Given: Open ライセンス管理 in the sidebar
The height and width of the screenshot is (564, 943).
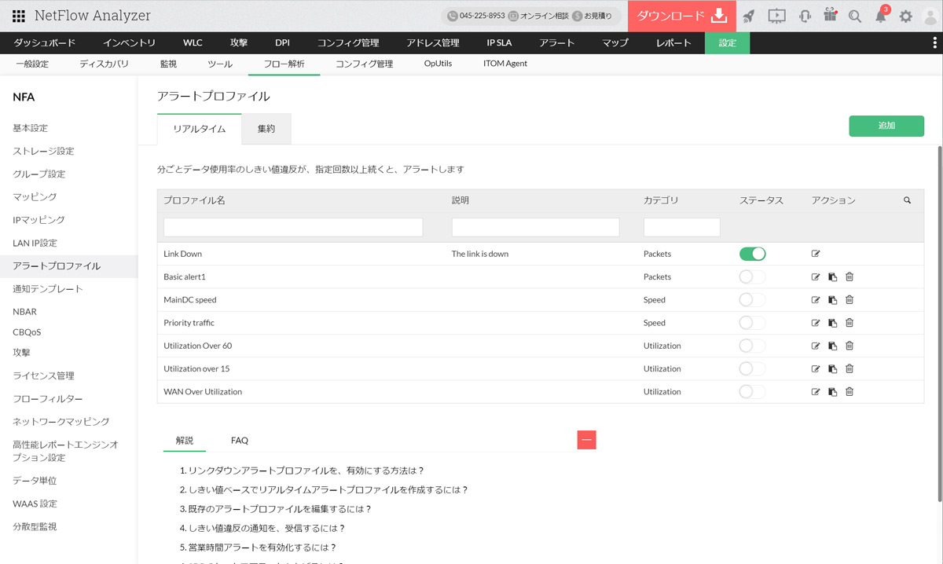Looking at the screenshot, I should point(43,375).
